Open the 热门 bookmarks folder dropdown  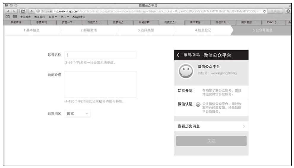pos(65,17)
